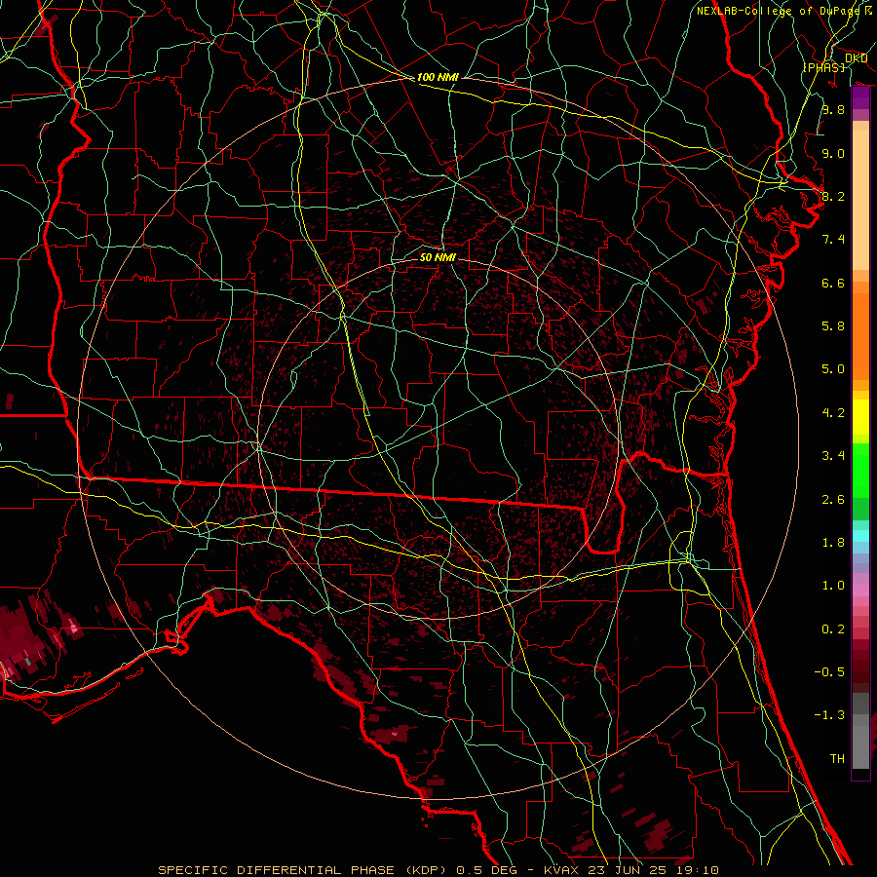Pick the cyan band of the color bar
Image resolution: width=877 pixels, height=877 pixels.
[x=860, y=536]
